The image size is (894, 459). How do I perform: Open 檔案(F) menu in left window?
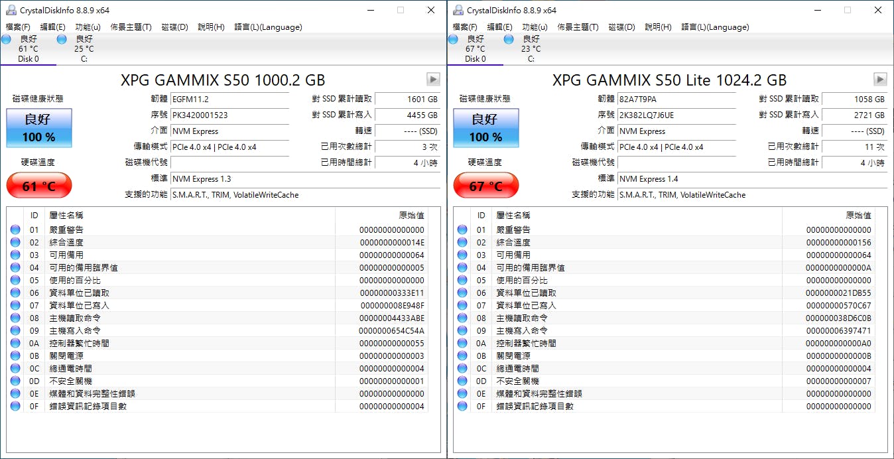tap(18, 27)
